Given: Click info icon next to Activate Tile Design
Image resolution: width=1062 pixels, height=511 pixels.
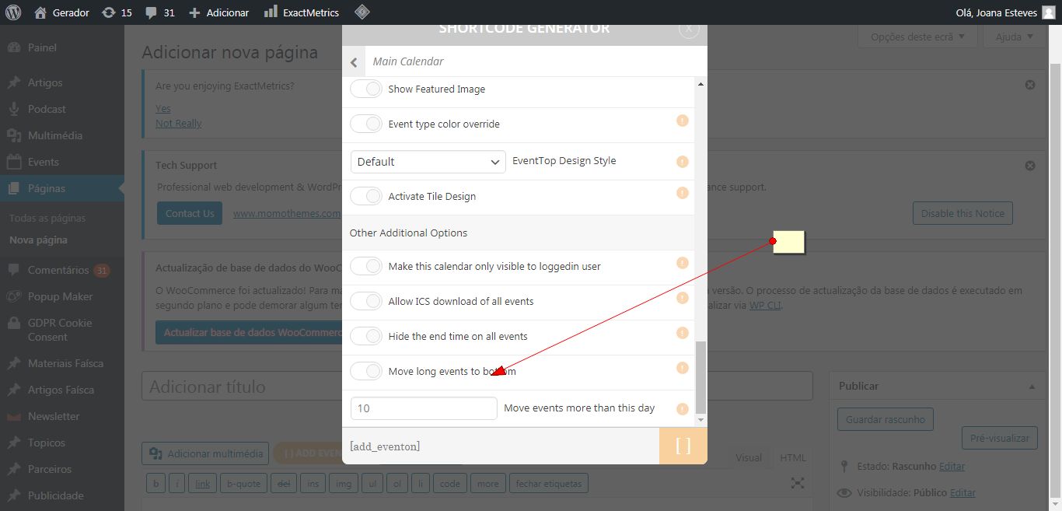Looking at the screenshot, I should pyautogui.click(x=682, y=193).
